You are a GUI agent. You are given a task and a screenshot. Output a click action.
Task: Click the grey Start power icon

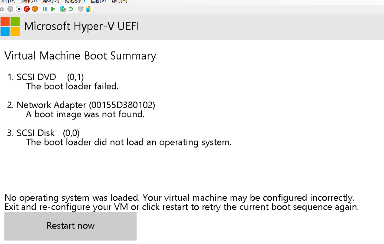click(x=10, y=9)
